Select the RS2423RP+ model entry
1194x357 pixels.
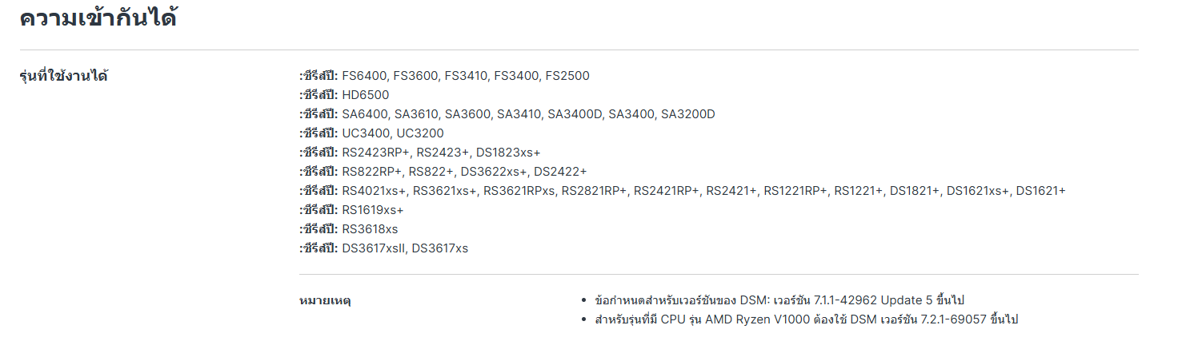[x=375, y=153]
